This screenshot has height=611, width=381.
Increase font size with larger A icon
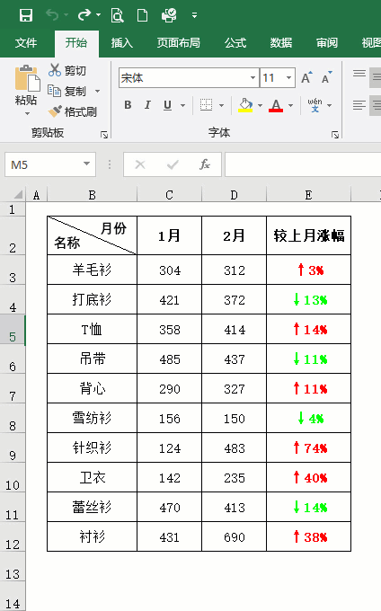(306, 77)
